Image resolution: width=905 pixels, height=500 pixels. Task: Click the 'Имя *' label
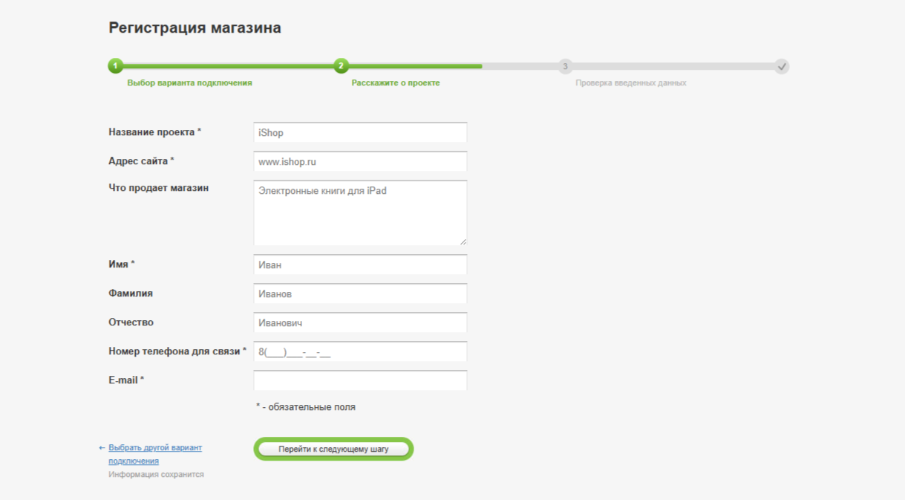click(122, 264)
